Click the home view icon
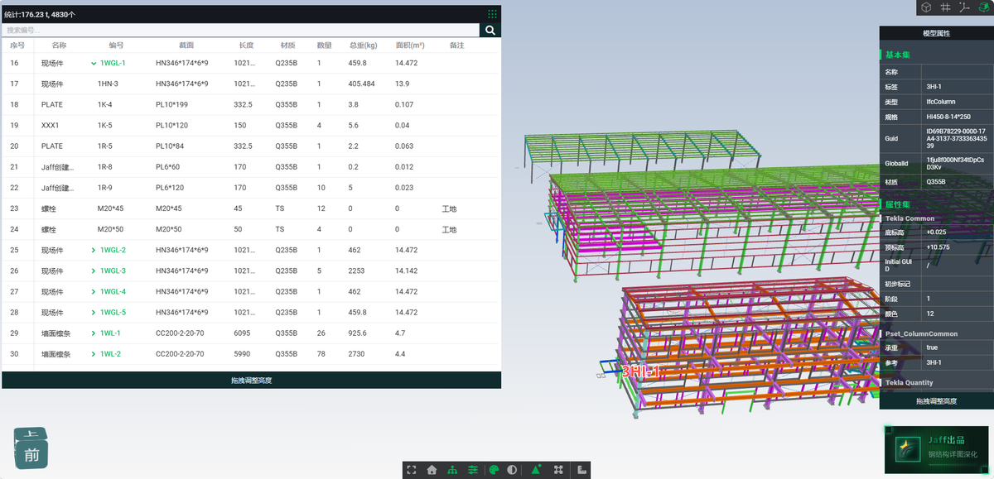Viewport: 994px width, 479px height. 432,470
